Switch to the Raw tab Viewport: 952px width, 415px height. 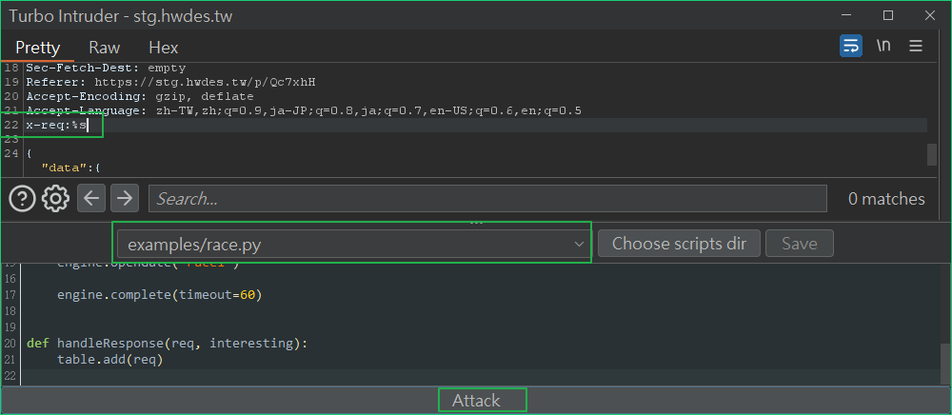click(105, 48)
